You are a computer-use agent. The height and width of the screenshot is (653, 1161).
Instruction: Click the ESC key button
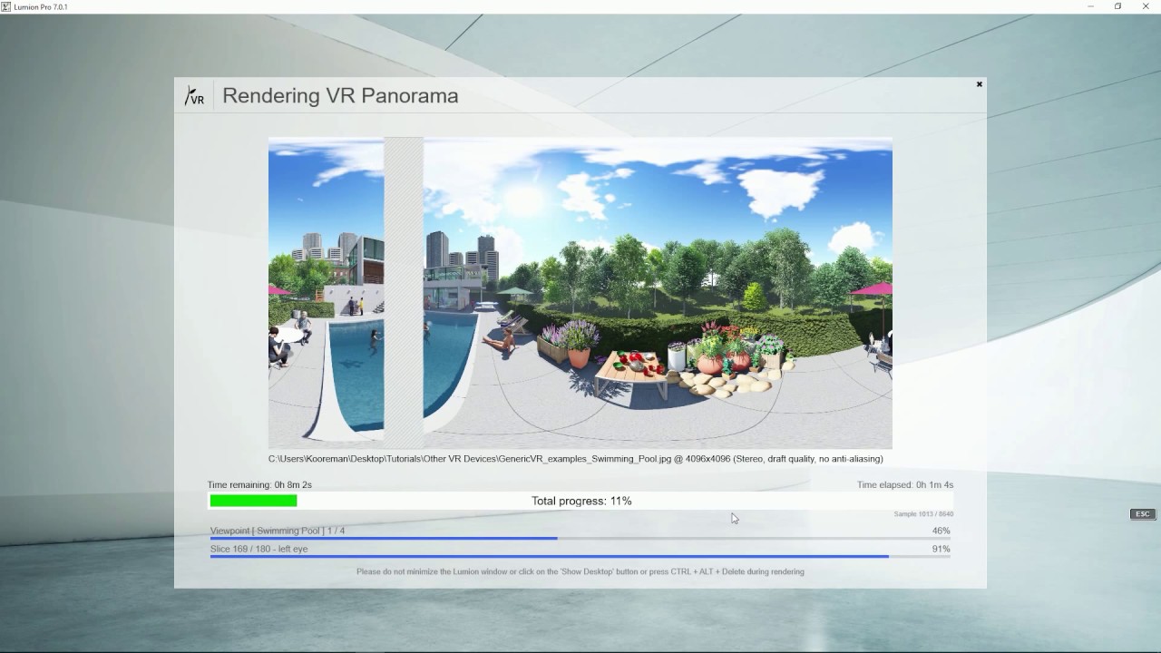[x=1142, y=514]
